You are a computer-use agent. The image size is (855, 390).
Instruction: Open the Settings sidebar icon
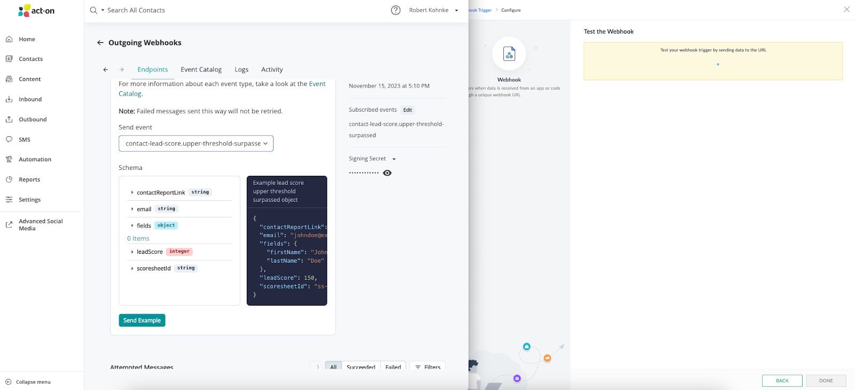coord(9,199)
